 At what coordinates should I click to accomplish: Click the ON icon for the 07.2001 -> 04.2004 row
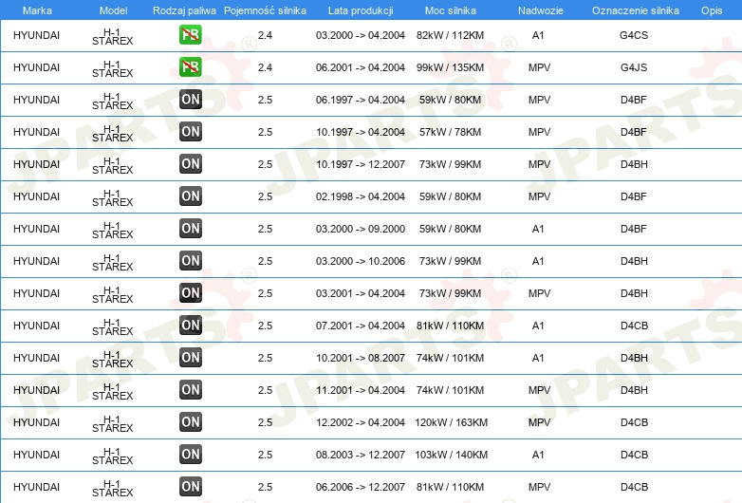coord(191,326)
